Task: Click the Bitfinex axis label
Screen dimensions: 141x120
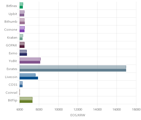Action: click(12, 6)
